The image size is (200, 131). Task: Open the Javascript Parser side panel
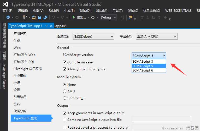click(4, 76)
